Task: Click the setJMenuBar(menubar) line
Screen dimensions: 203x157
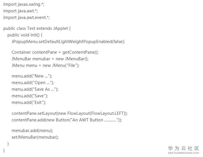Action: tap(35, 137)
